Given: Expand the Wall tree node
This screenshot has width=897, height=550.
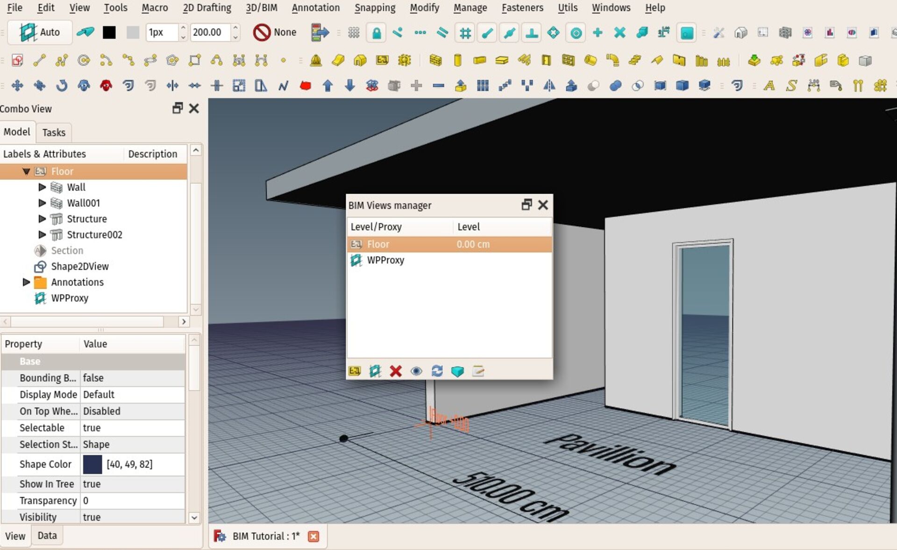Looking at the screenshot, I should point(42,187).
